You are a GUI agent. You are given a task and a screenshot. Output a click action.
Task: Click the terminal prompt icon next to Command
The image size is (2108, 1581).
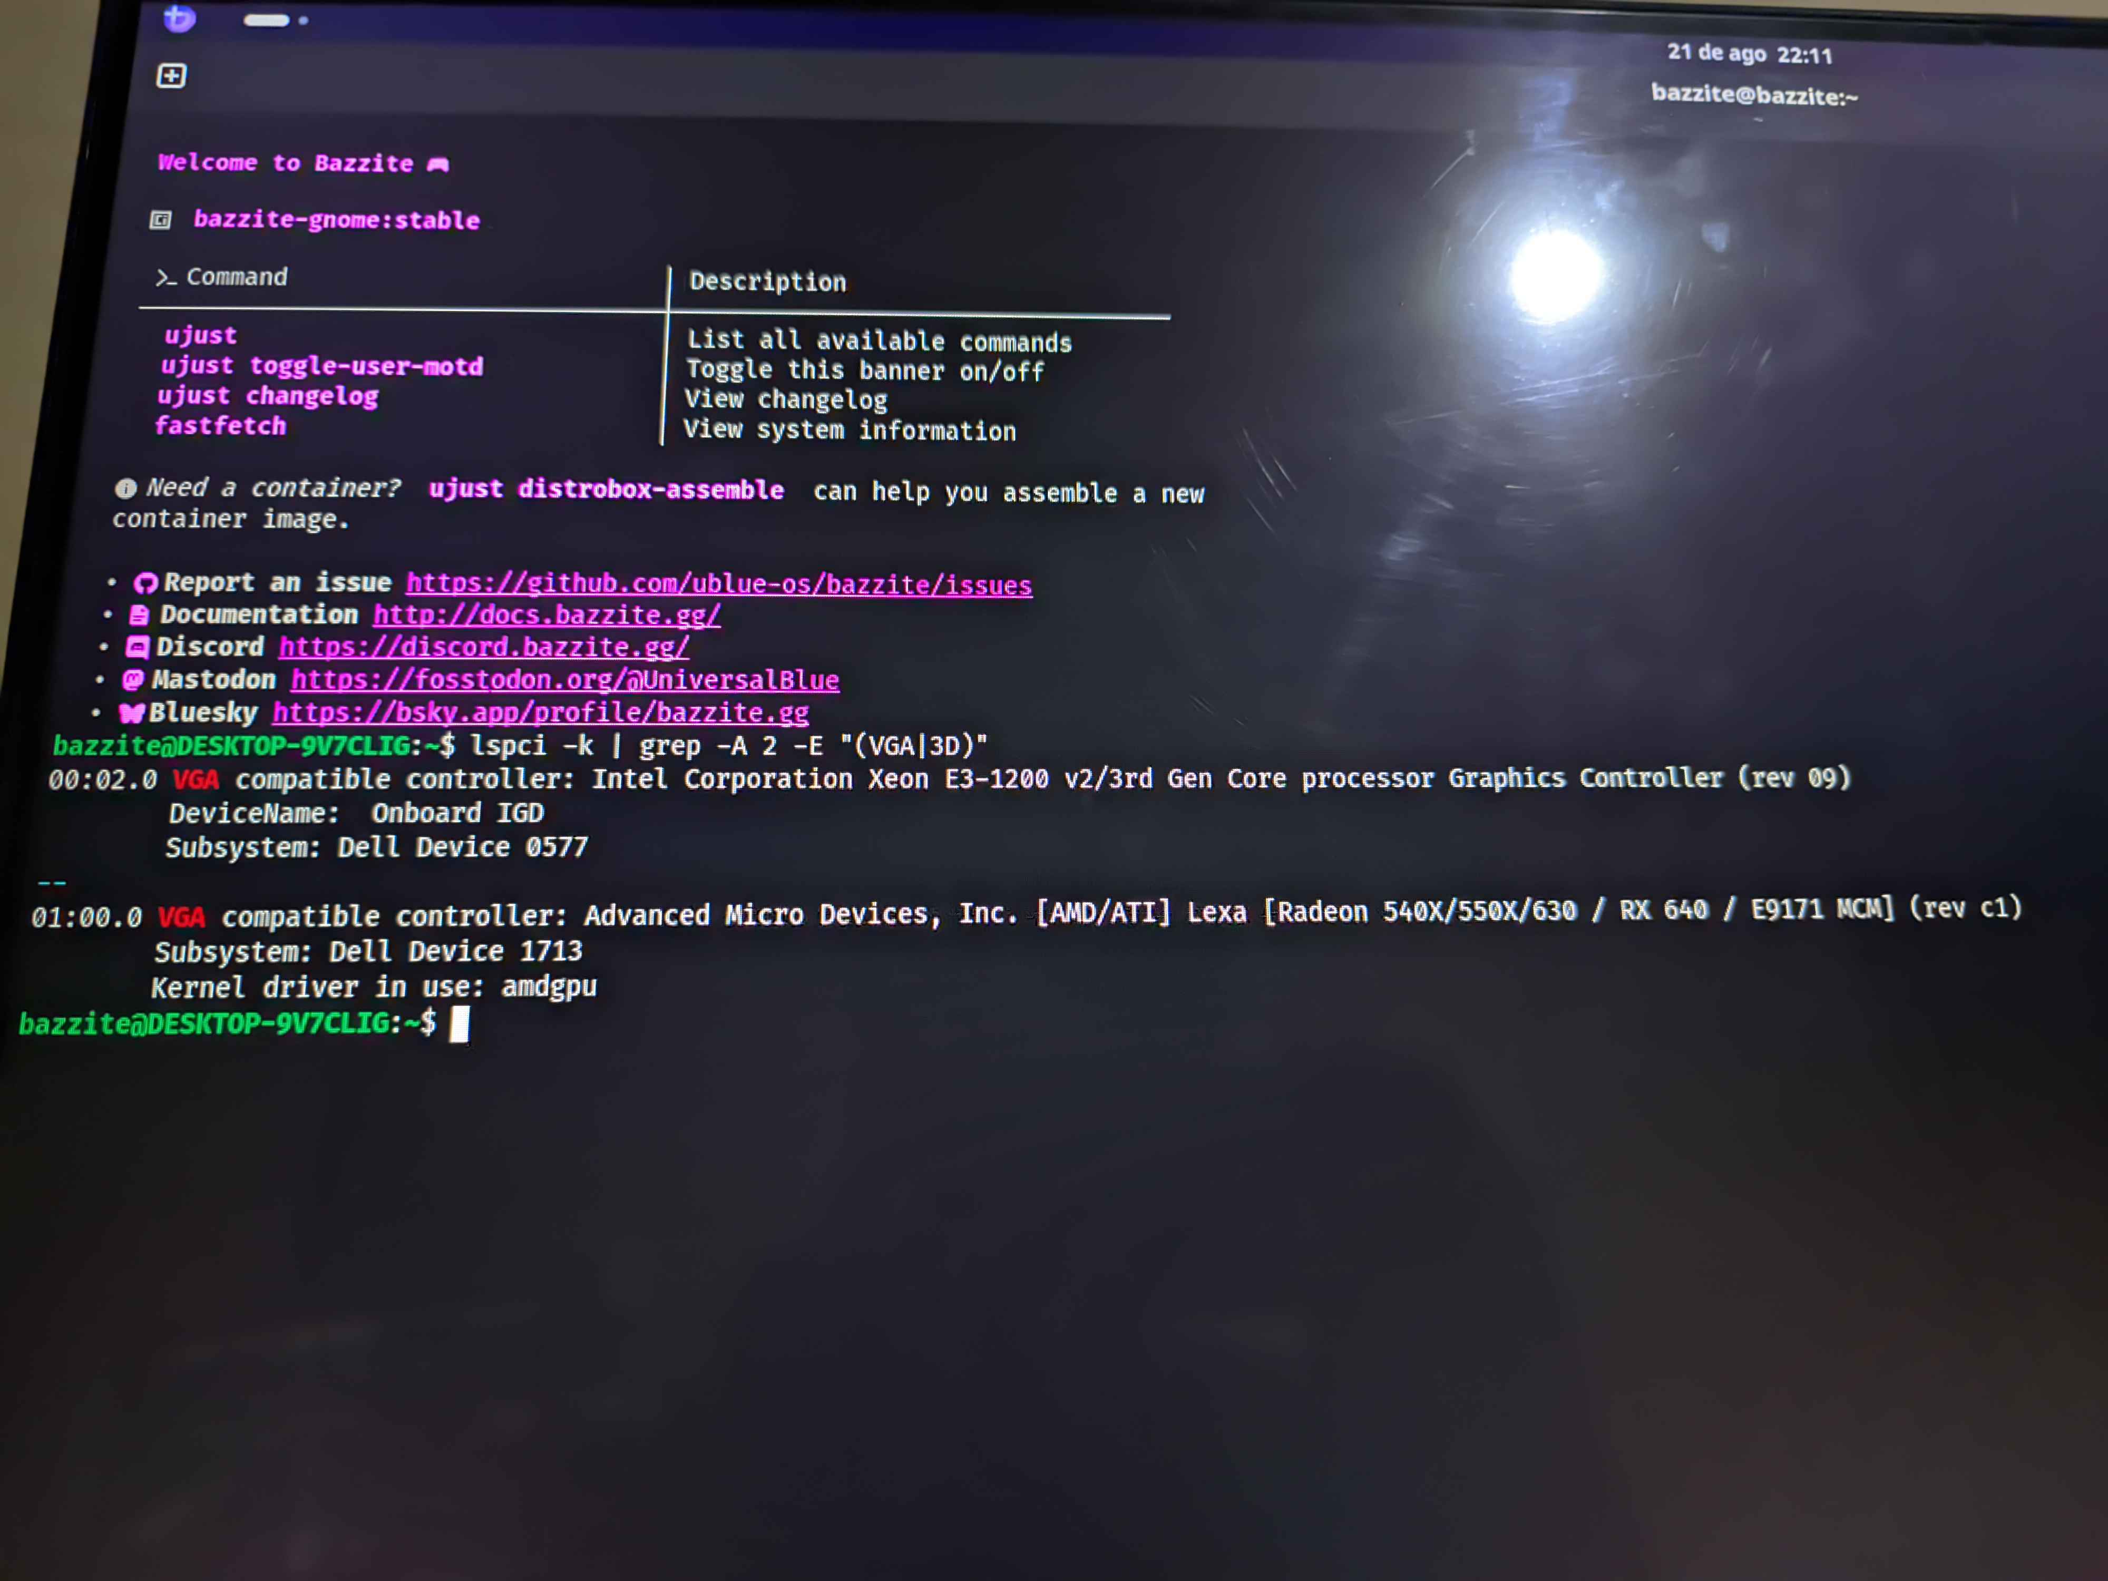pyautogui.click(x=166, y=277)
